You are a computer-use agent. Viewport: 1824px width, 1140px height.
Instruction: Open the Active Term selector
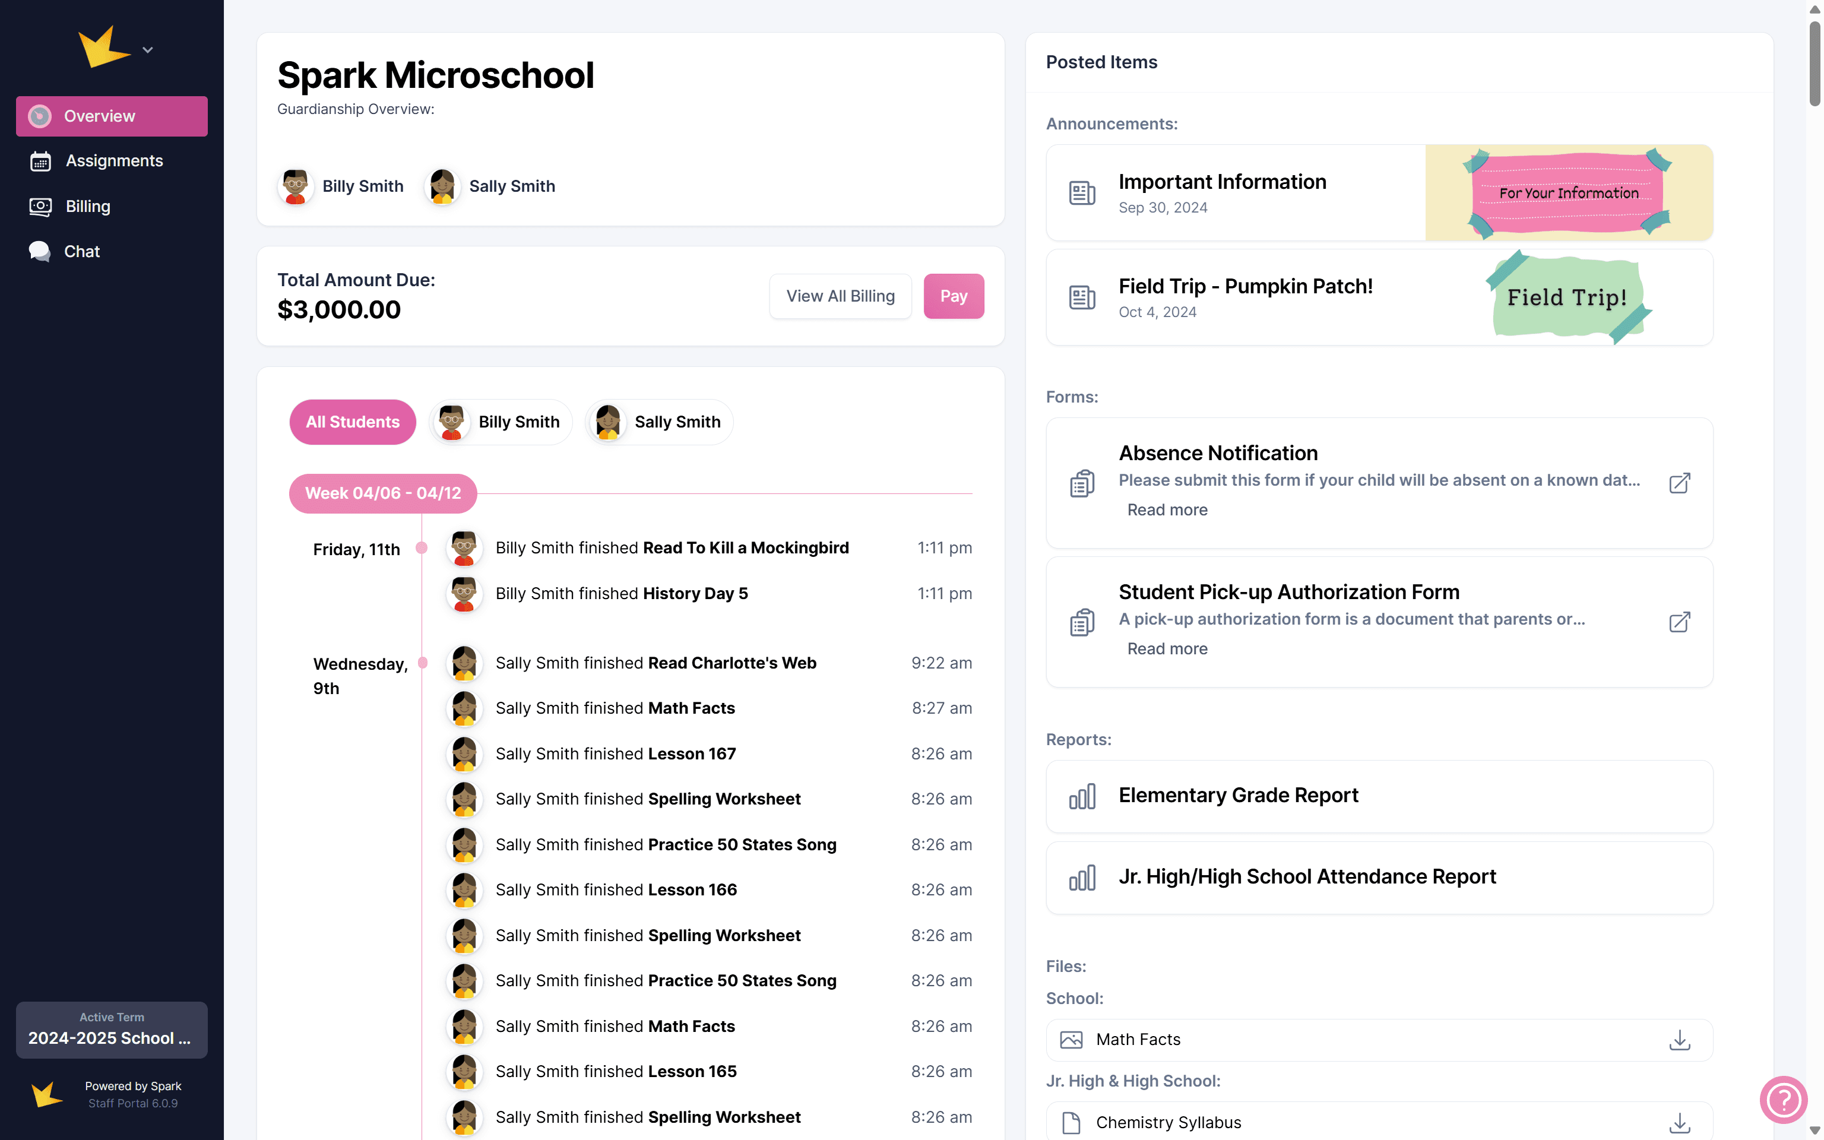click(112, 1029)
